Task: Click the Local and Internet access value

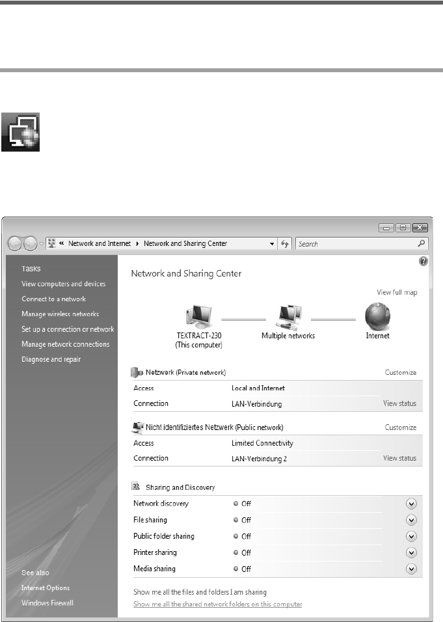Action: (x=258, y=388)
